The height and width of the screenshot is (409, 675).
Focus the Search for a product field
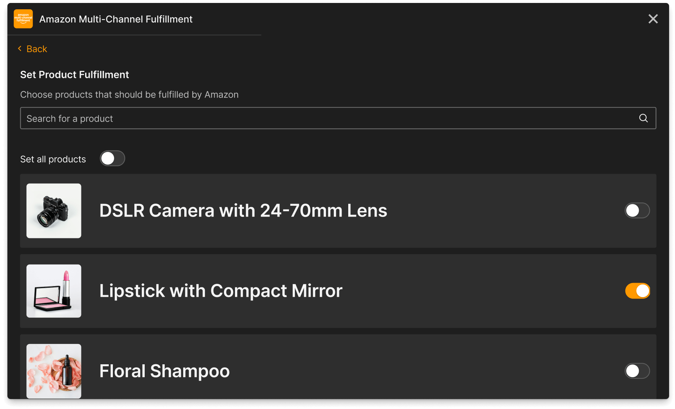[x=326, y=118]
